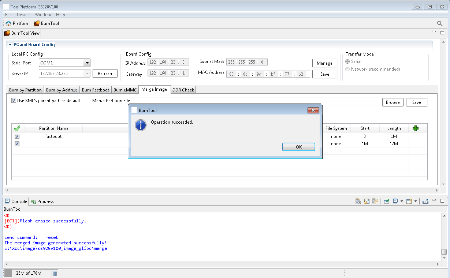Uncheck the fastboot partition checkbox
This screenshot has width=450, height=278.
point(17,136)
